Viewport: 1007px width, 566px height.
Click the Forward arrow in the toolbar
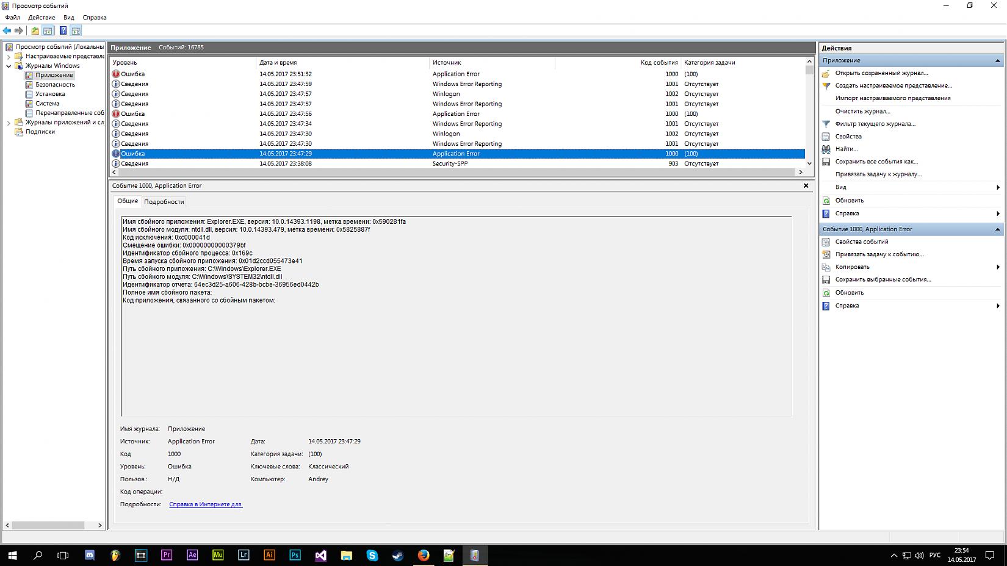[19, 30]
